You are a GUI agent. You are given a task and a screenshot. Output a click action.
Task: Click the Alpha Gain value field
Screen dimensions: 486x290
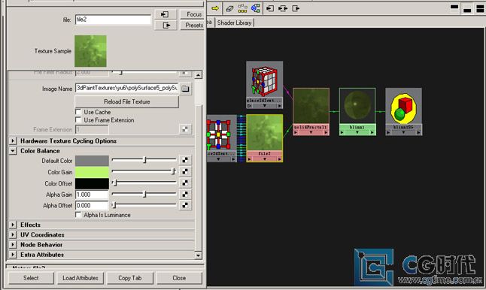click(92, 195)
